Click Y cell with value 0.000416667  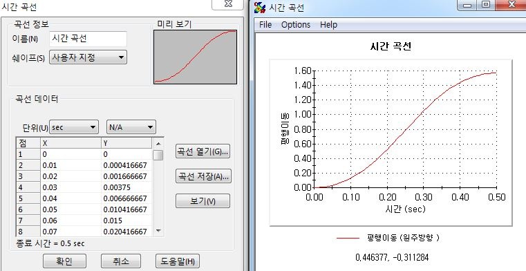[x=126, y=165]
